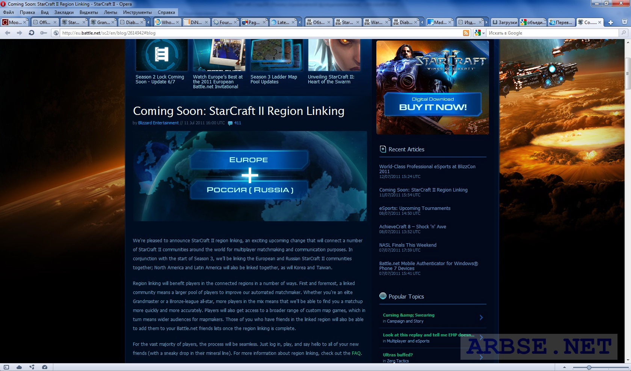Open the FAQ link in article

point(356,353)
